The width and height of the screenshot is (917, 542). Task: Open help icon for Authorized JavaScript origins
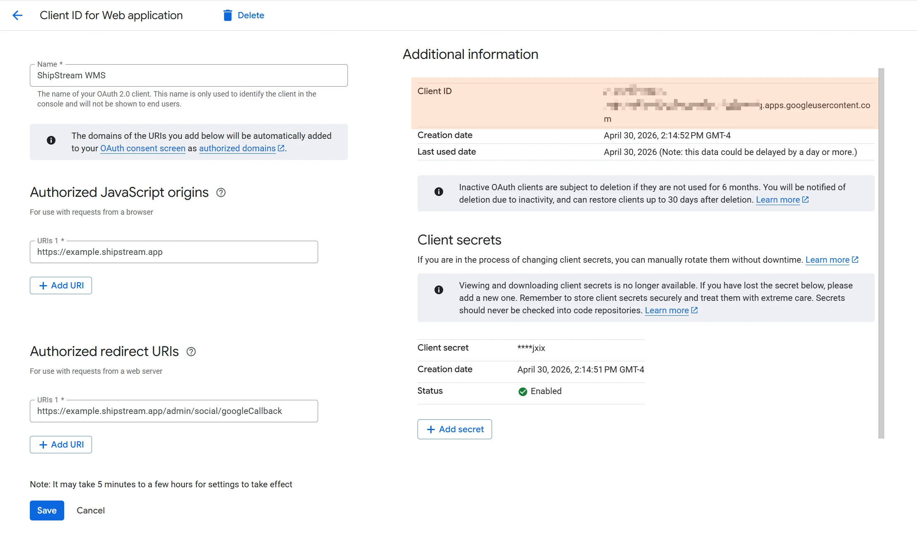click(x=221, y=193)
